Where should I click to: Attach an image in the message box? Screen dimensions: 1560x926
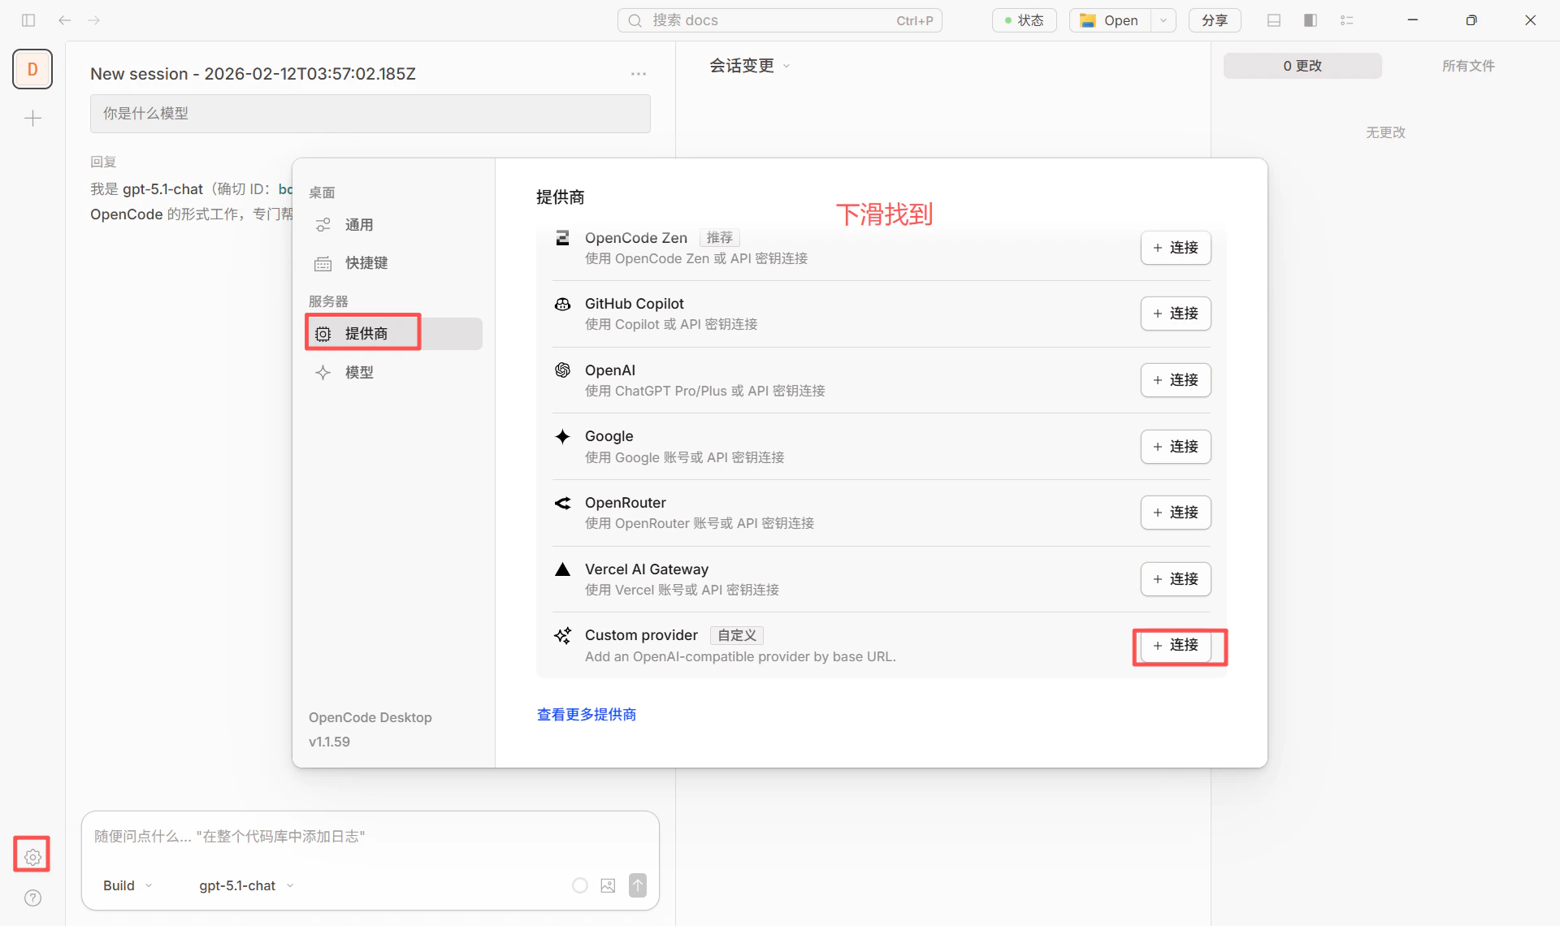(608, 885)
